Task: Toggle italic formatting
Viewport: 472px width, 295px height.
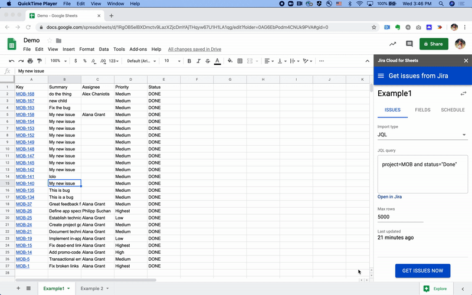Action: (198, 61)
